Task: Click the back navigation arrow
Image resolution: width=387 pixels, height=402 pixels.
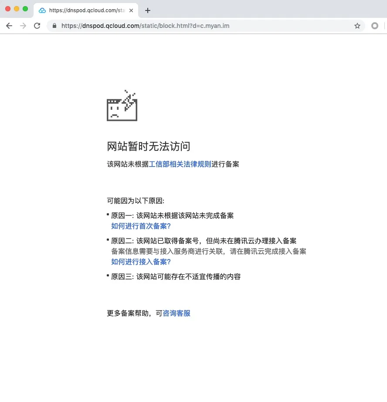Action: pos(9,26)
